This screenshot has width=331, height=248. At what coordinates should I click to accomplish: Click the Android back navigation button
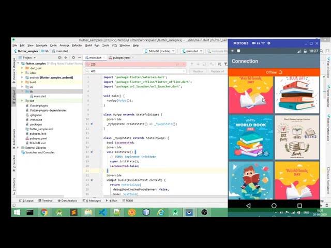point(248,205)
